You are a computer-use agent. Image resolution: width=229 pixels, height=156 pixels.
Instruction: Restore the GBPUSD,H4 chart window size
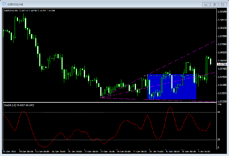point(215,4)
